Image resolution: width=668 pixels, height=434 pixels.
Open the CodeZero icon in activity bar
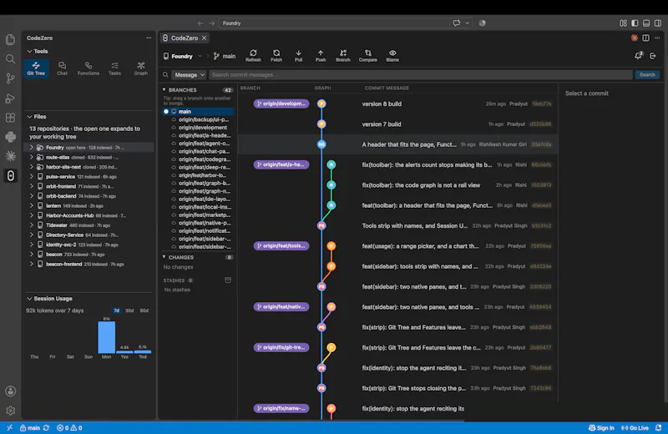pos(10,175)
